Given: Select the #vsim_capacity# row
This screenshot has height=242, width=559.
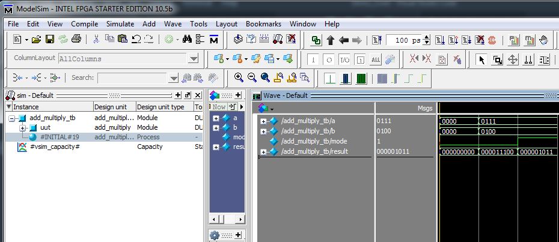Looking at the screenshot, I should 103,147.
